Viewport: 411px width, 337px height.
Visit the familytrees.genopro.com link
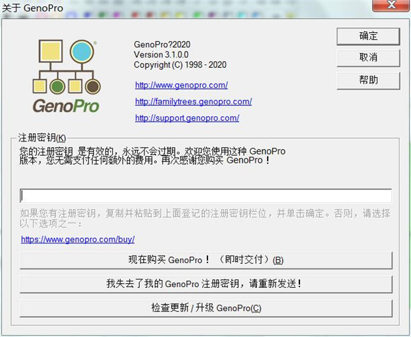coord(193,102)
